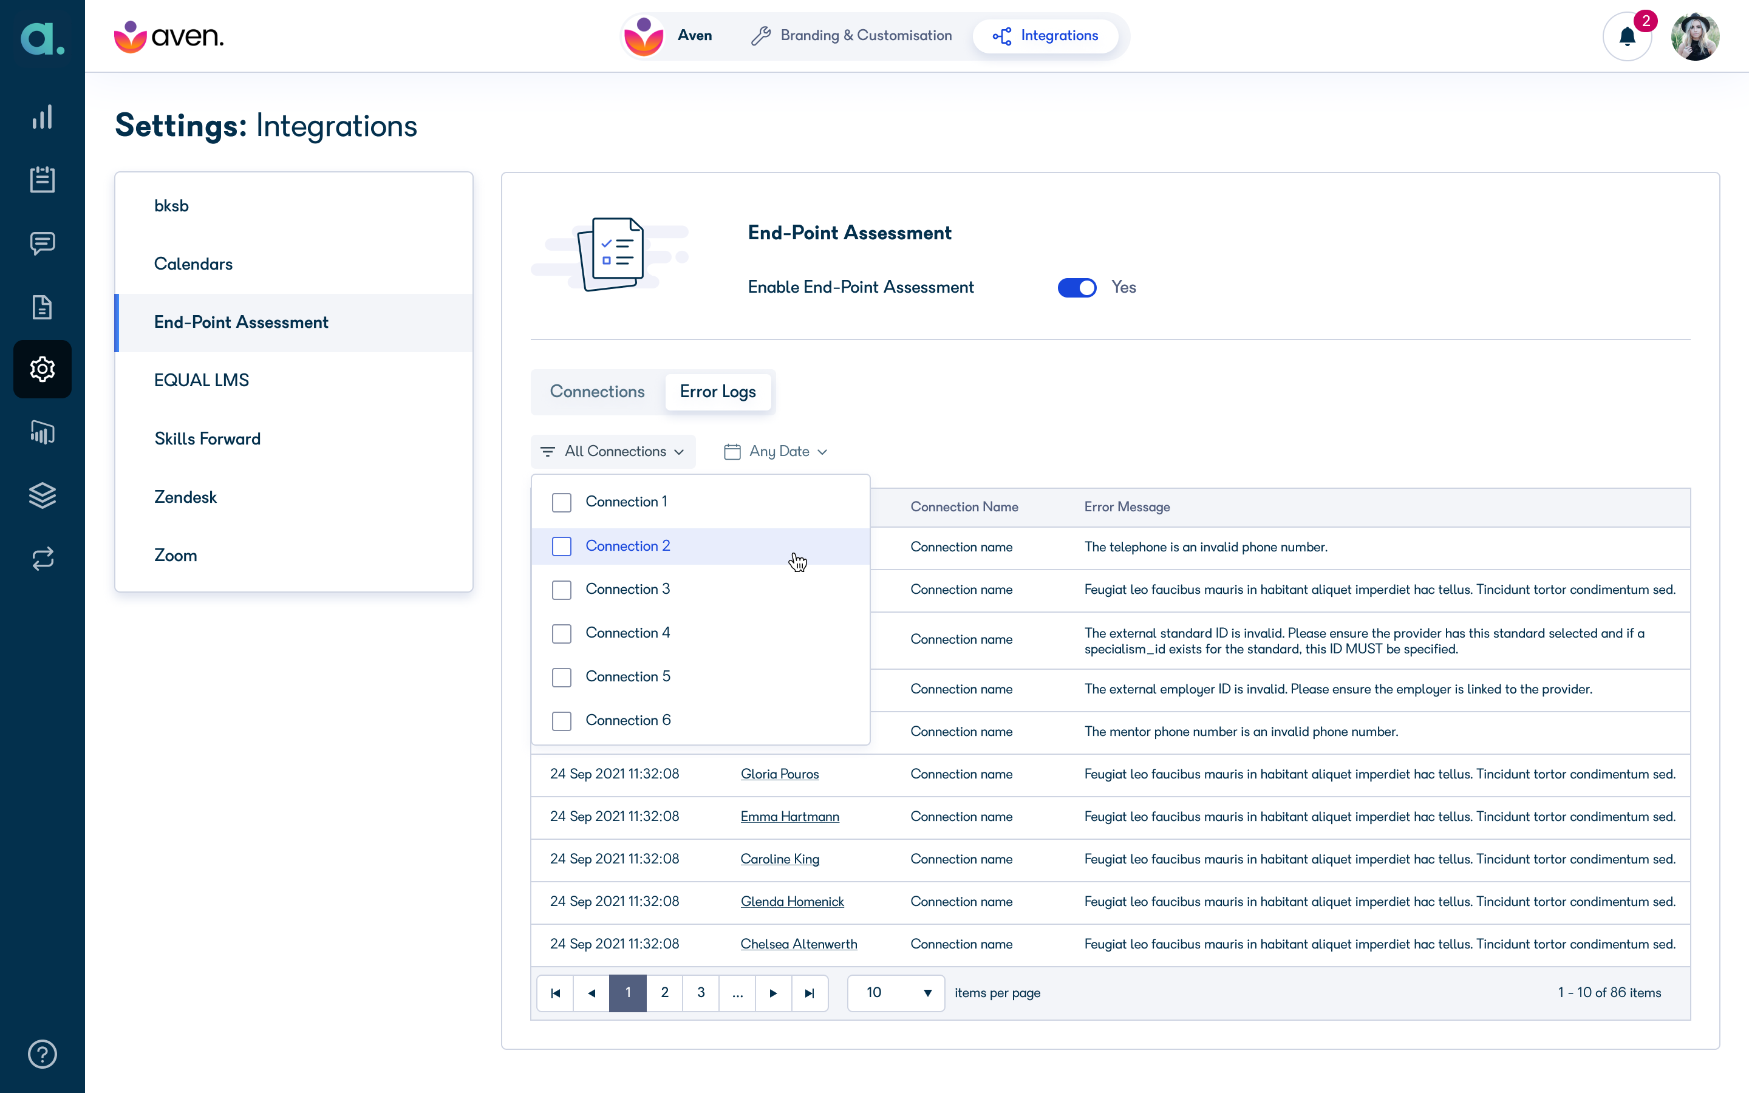
Task: Click 'The telephone is an invalid phone number.' message
Action: click(1205, 547)
